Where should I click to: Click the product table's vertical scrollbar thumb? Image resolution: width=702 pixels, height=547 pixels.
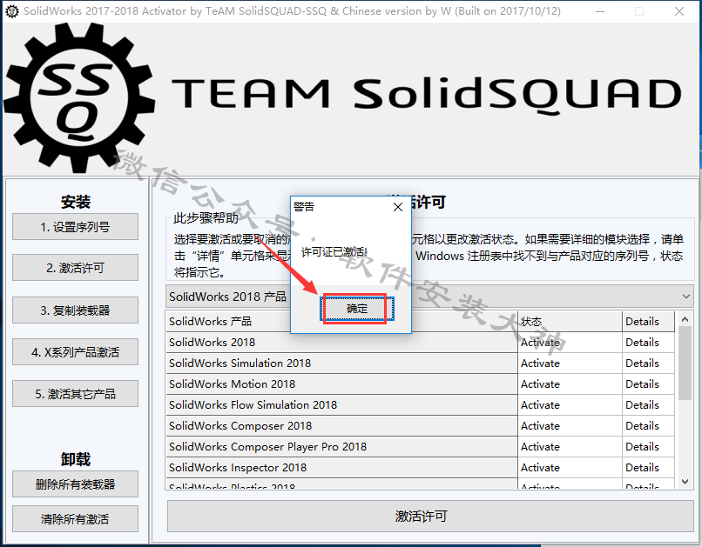[685, 364]
